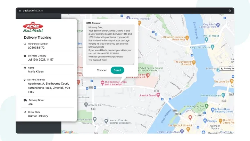
Task: Click King John's Castle map pin
Action: [x=212, y=47]
